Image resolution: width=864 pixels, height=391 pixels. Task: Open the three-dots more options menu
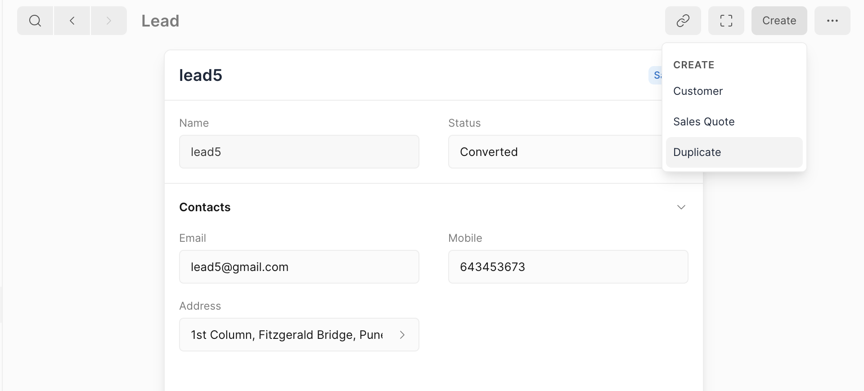coord(832,21)
